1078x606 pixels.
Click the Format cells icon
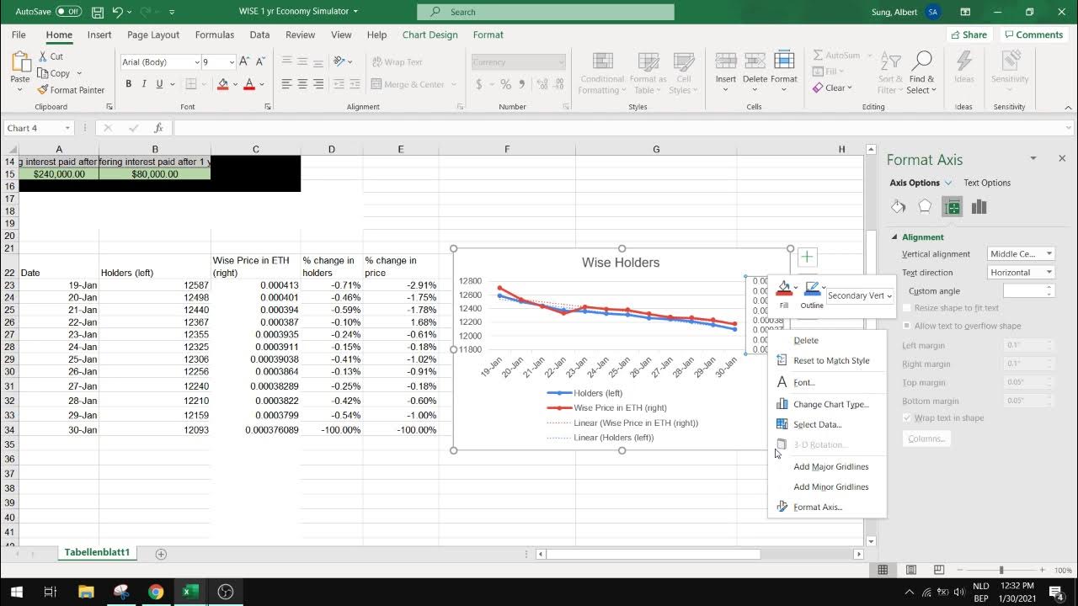coord(784,61)
